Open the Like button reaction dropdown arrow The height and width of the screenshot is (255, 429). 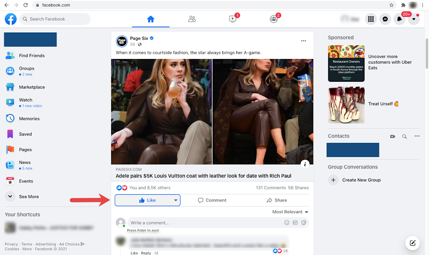click(176, 200)
